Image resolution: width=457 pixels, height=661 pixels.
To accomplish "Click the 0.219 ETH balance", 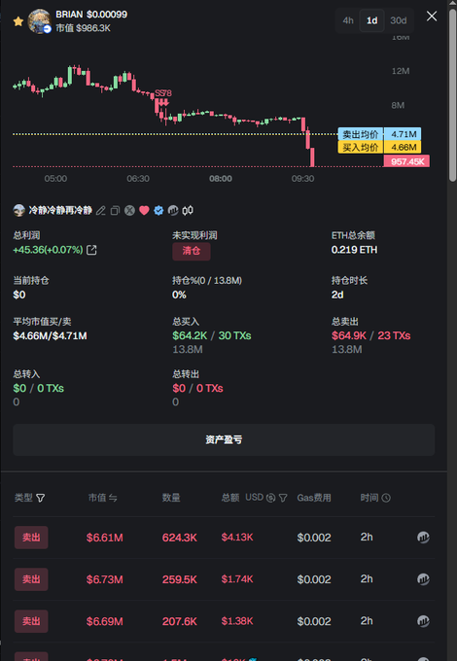I will [354, 250].
